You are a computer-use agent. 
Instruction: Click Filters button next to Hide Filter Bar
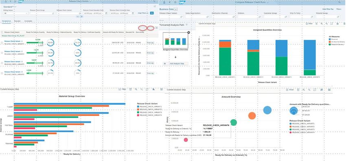click(339, 9)
